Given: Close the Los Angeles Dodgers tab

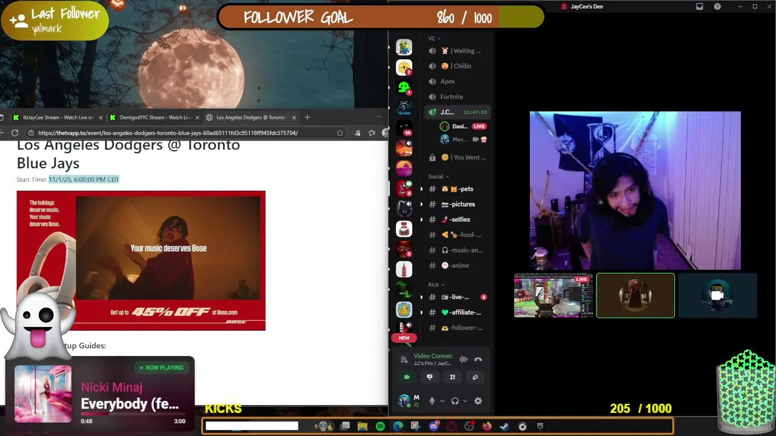Looking at the screenshot, I should [x=294, y=117].
